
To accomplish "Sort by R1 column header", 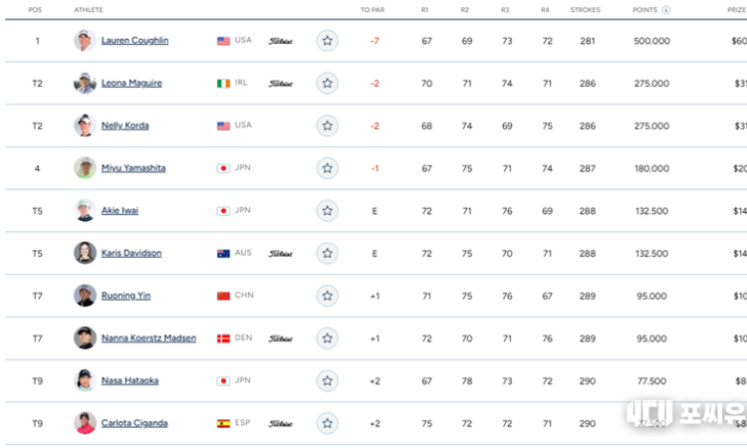I will pos(426,10).
